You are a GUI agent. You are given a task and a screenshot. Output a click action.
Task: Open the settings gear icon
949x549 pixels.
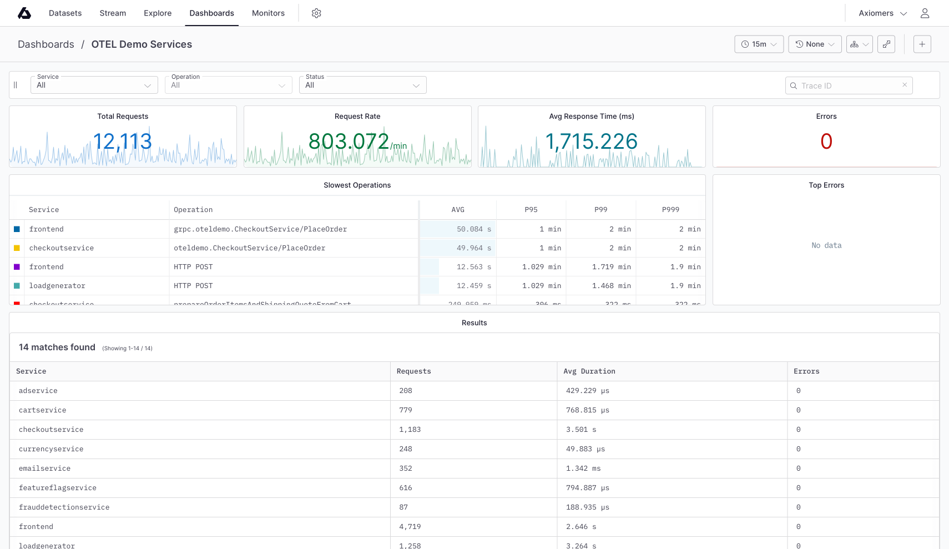tap(316, 13)
